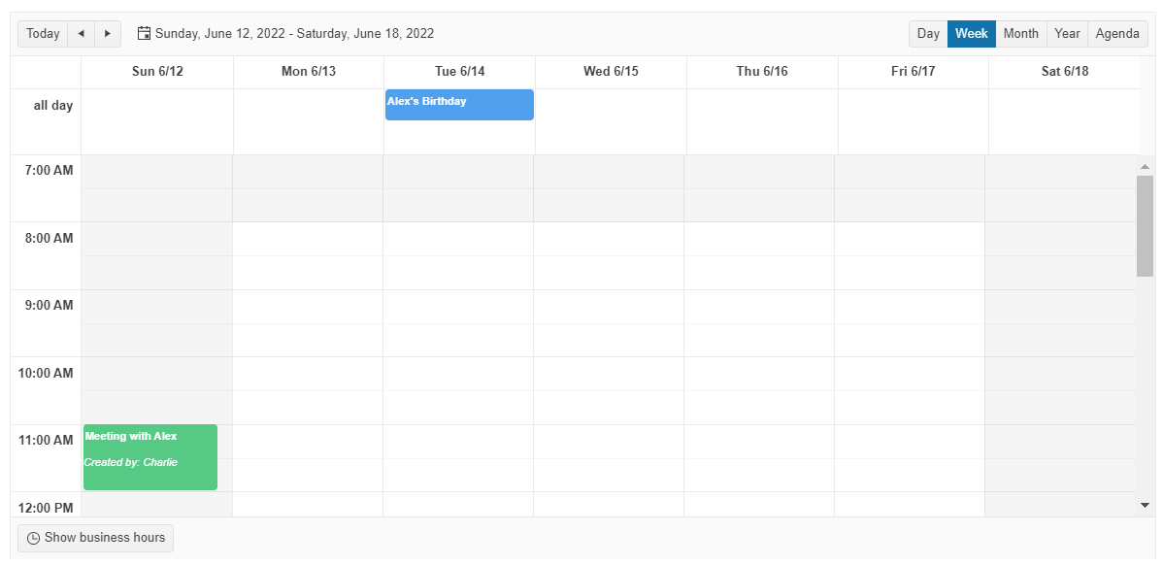
Task: Open the Month view
Action: [x=1020, y=33]
